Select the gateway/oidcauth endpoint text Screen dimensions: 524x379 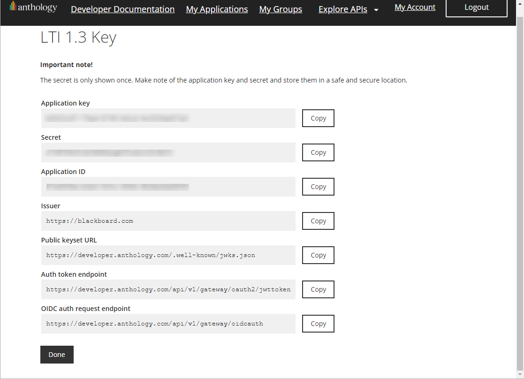(x=154, y=324)
